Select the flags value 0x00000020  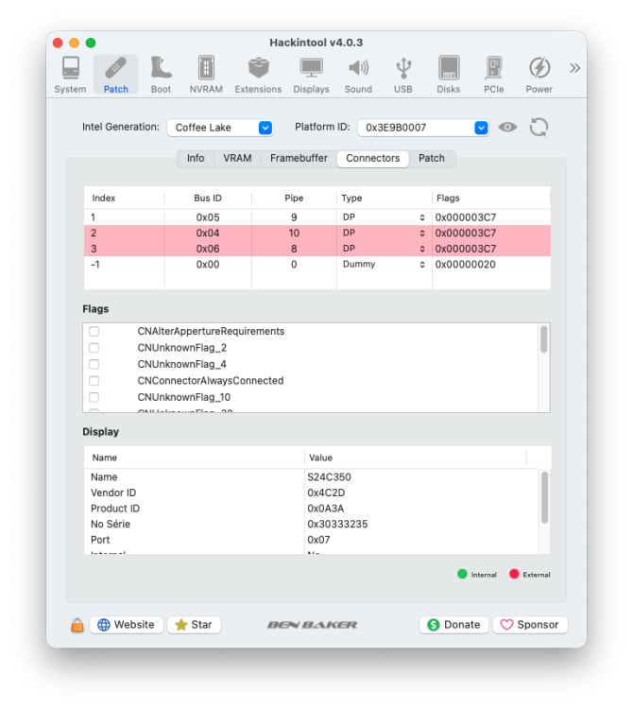point(466,265)
